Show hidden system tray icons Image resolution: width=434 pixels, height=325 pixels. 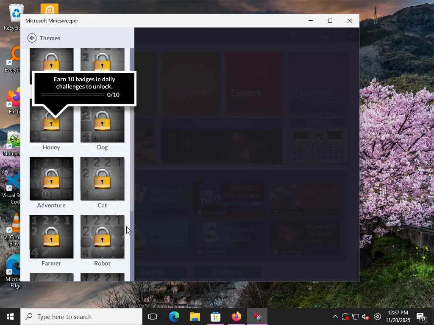click(x=335, y=317)
